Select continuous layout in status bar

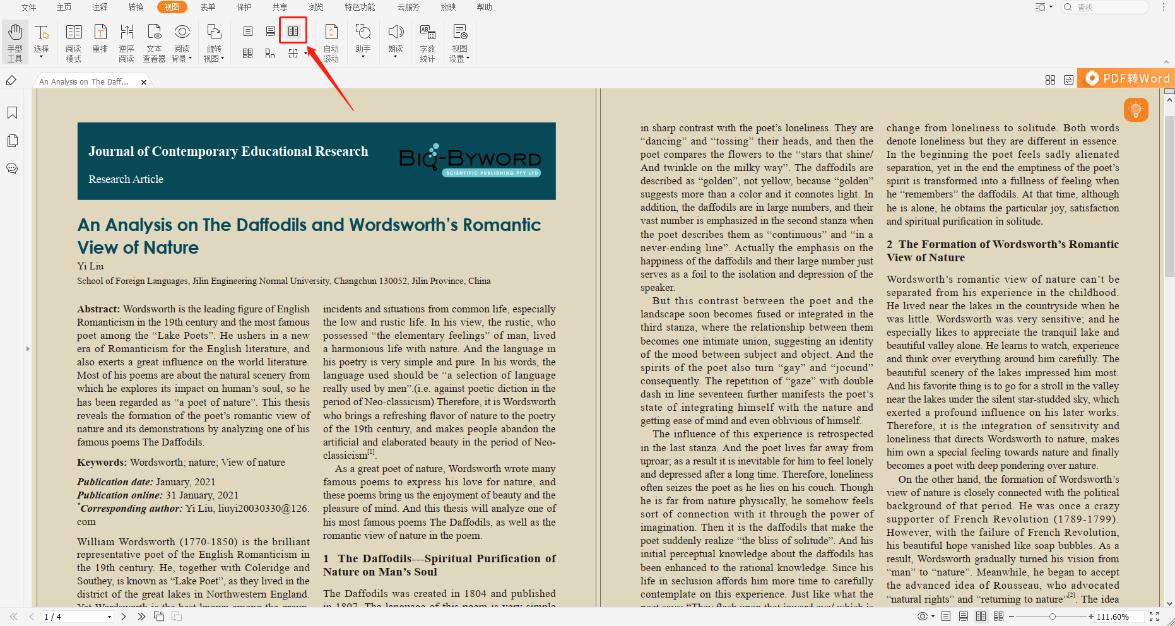[x=964, y=617]
